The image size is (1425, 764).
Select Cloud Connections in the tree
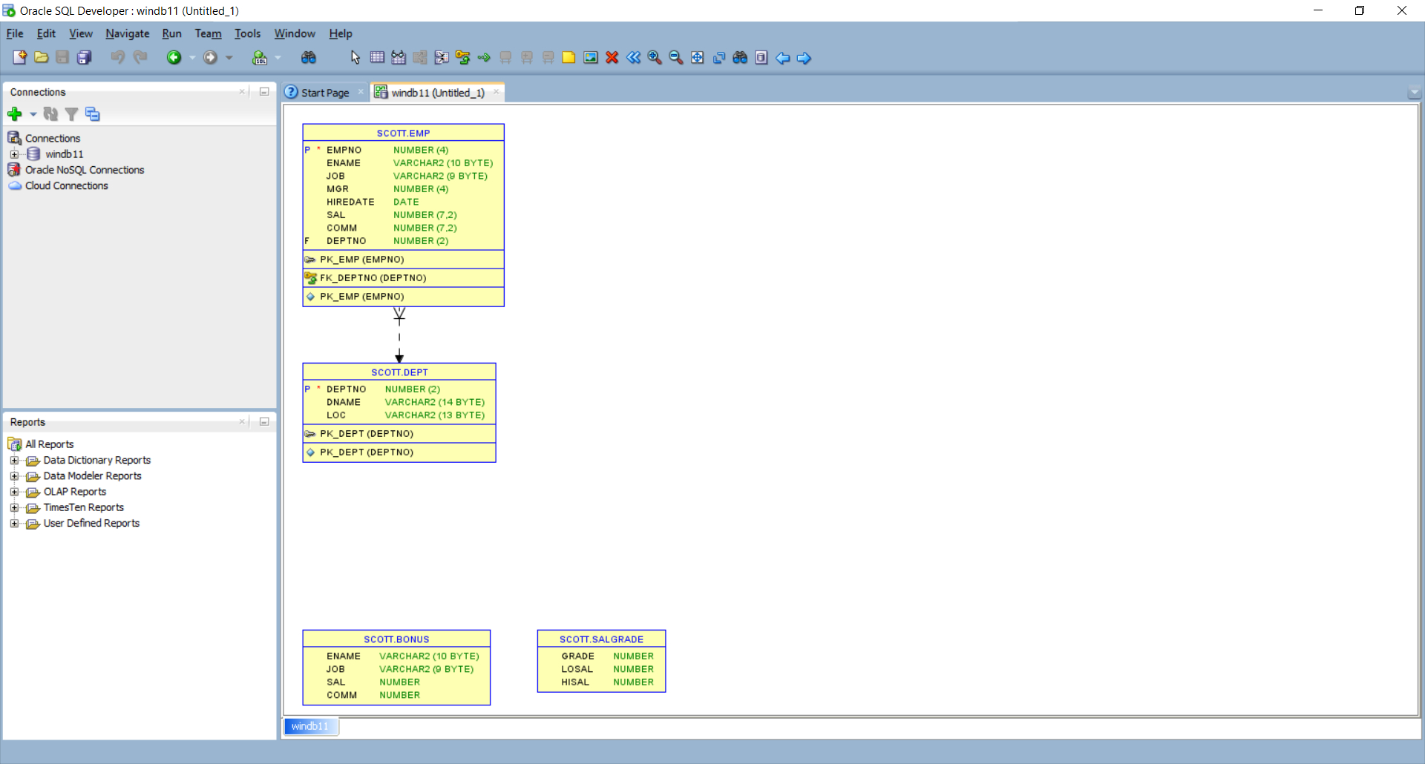(65, 185)
